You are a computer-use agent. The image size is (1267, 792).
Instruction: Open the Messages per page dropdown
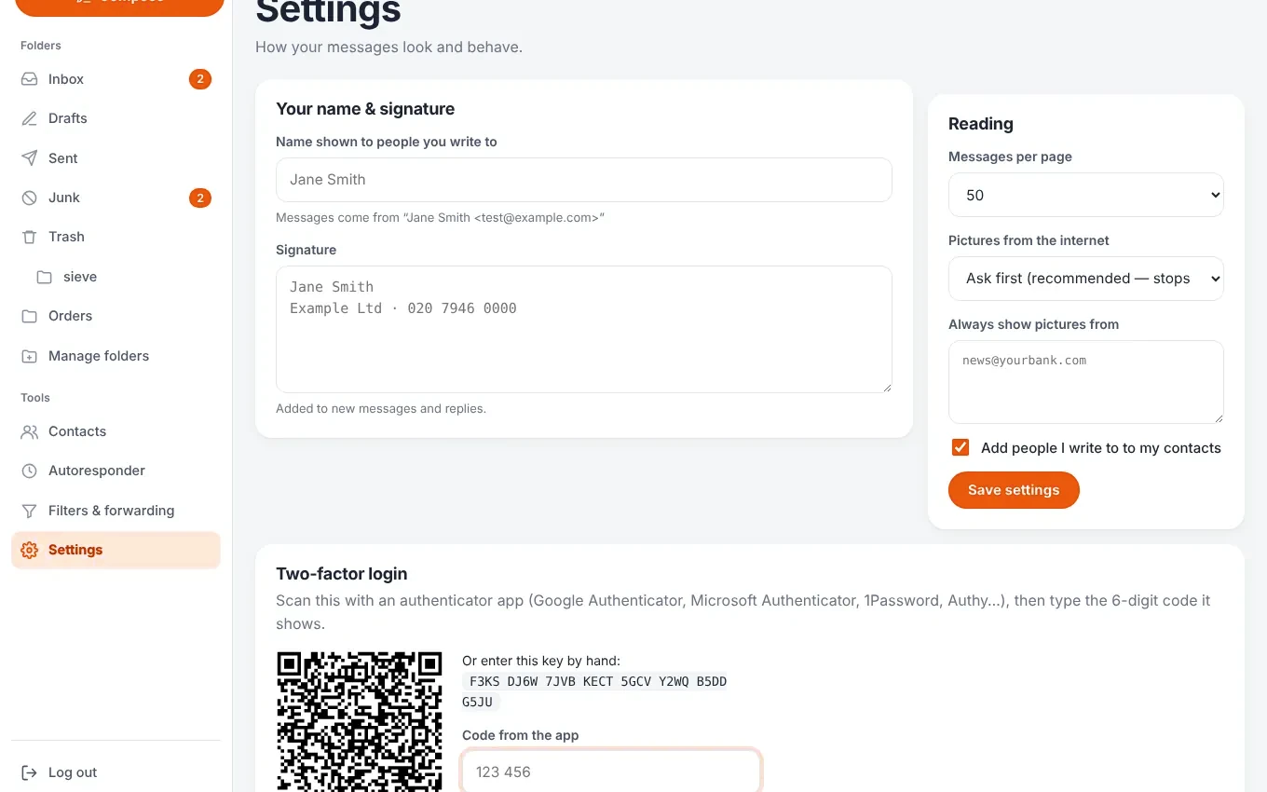click(1085, 195)
